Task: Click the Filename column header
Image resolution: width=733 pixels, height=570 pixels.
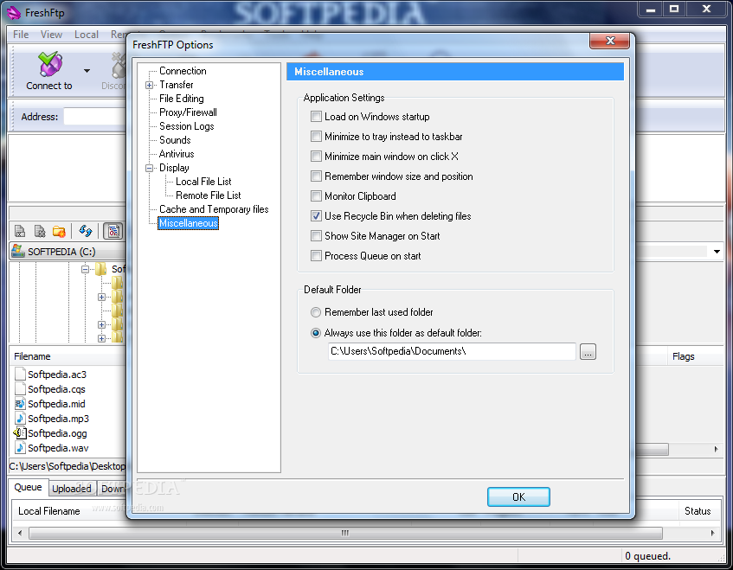Action: [68, 356]
